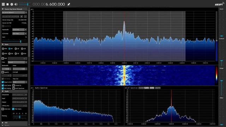This screenshot has height=127, width=226.
Task: Open the audio Input device dropdown
Action: pos(20,98)
